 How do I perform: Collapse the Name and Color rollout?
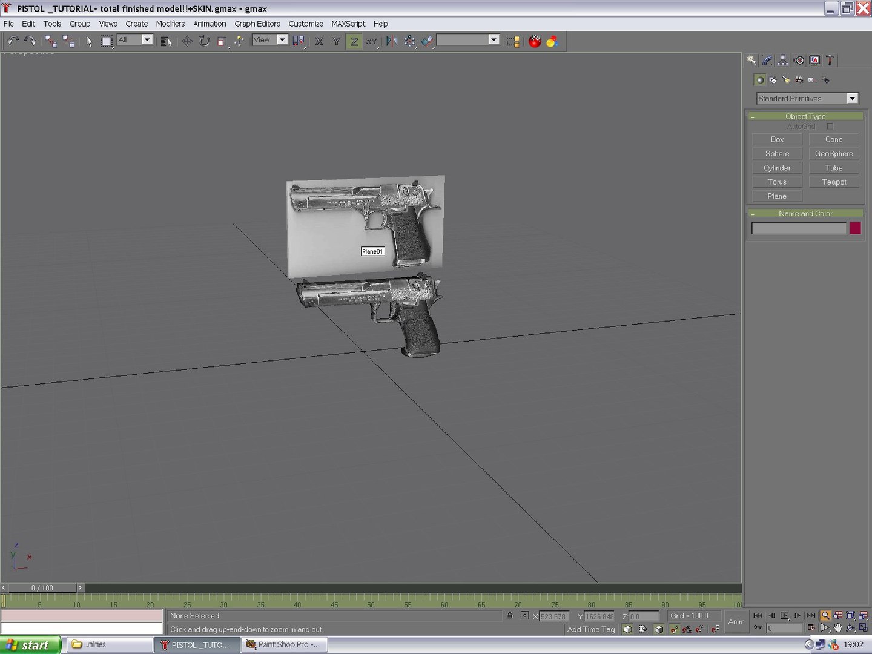coord(805,213)
